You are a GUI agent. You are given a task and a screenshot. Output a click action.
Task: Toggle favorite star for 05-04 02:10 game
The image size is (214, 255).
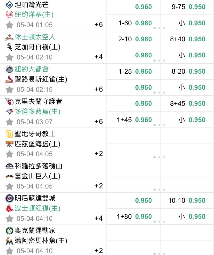[9, 57]
